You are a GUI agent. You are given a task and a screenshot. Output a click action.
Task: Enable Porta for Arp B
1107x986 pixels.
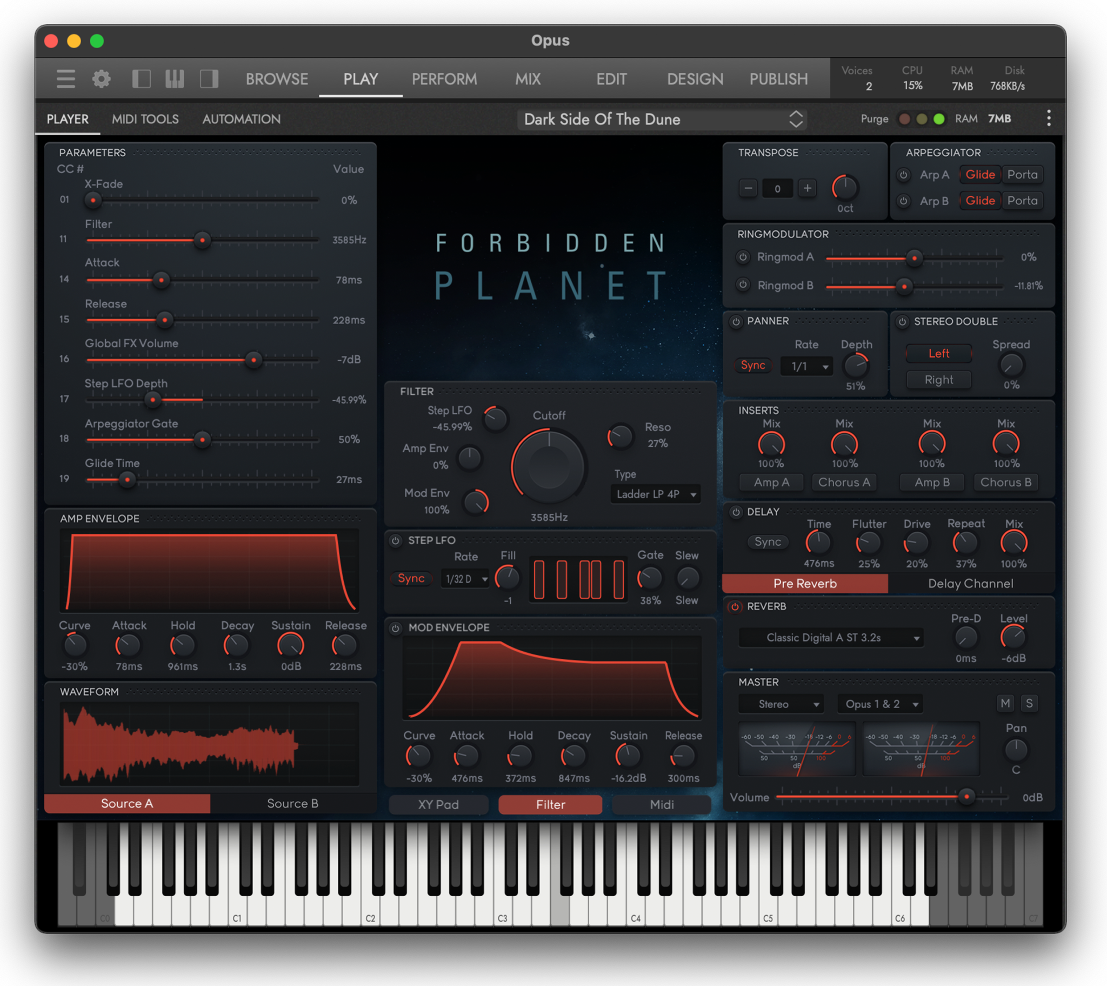(1022, 201)
